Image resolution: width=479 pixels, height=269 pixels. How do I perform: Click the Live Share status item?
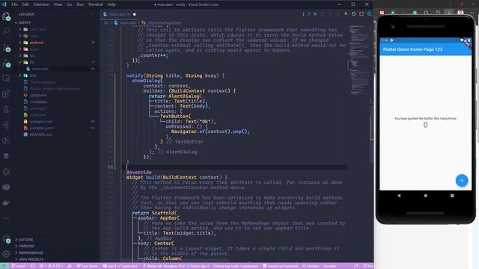(88, 266)
